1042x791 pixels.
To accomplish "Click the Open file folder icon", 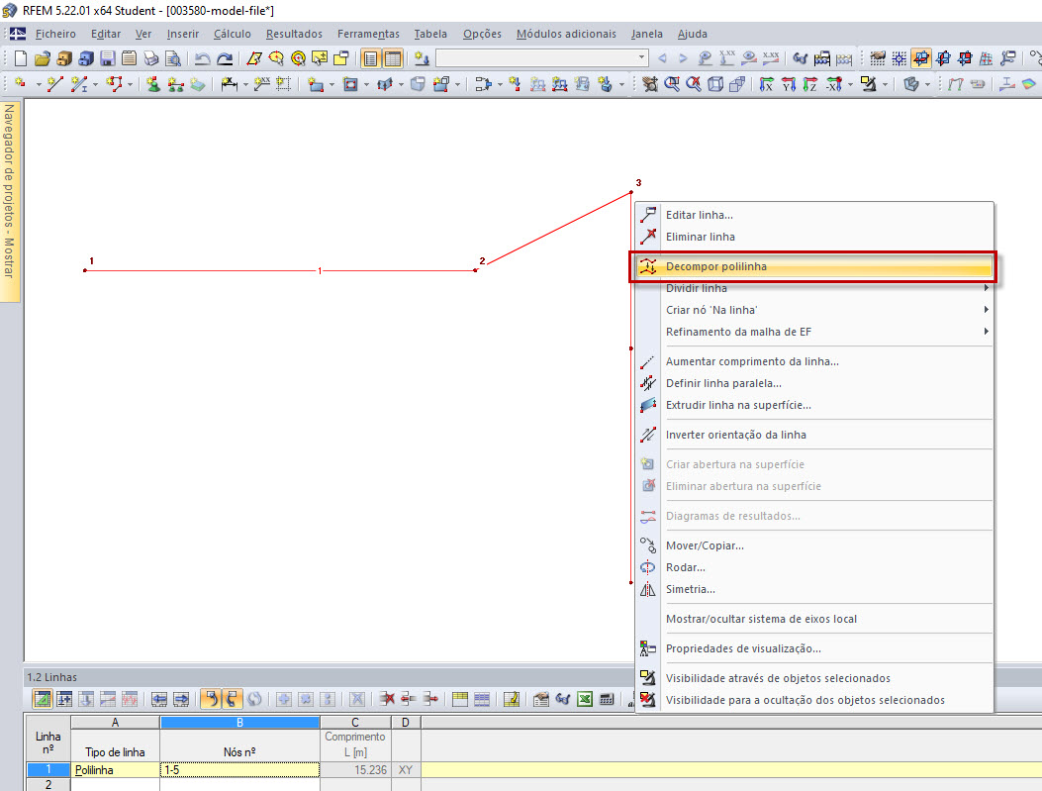I will pyautogui.click(x=43, y=58).
